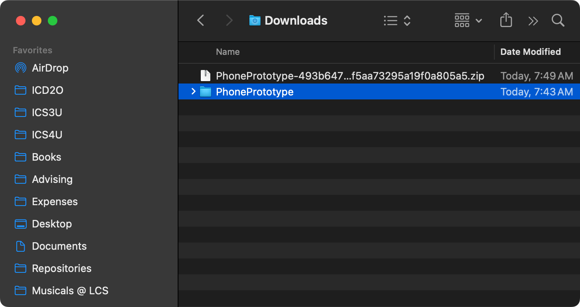Show more toolbar items chevron
This screenshot has height=307, width=580.
coord(533,21)
